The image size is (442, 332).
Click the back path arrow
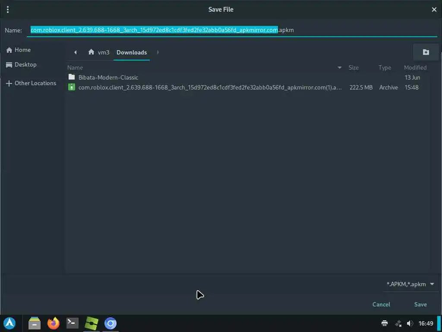coord(75,52)
